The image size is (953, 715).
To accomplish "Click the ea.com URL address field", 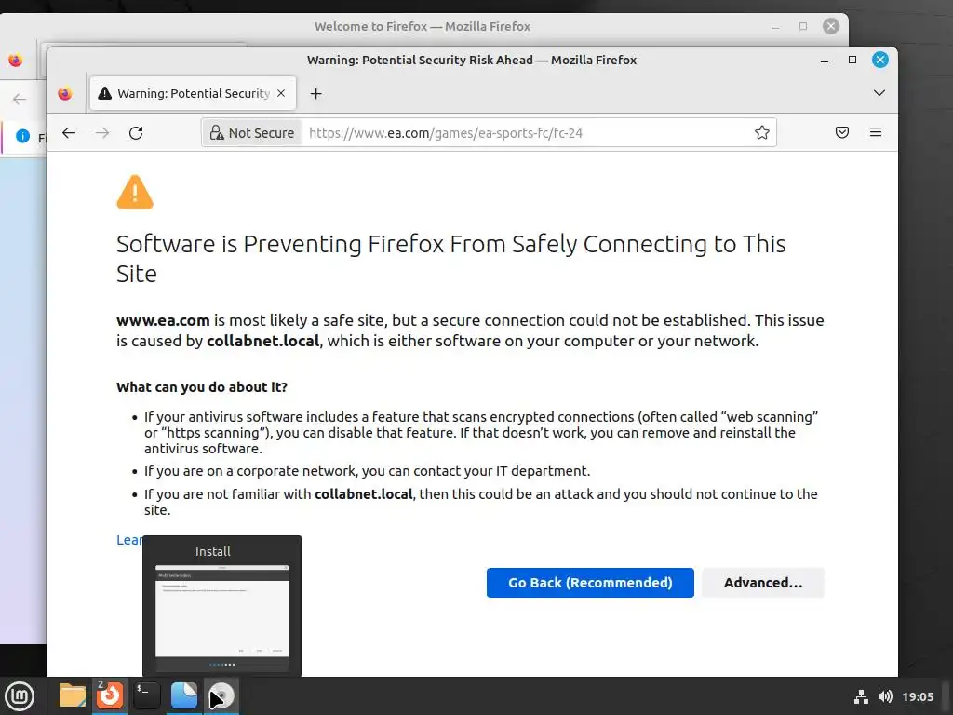I will pyautogui.click(x=521, y=133).
